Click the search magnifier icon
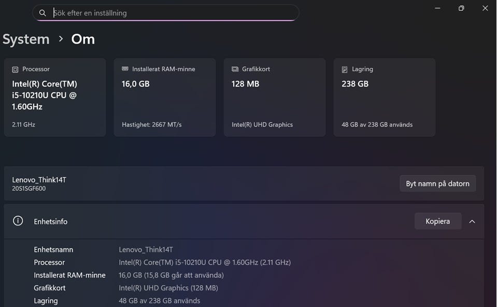 click(42, 13)
